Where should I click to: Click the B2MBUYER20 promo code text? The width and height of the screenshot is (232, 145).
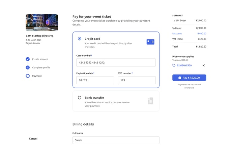pos(184,65)
